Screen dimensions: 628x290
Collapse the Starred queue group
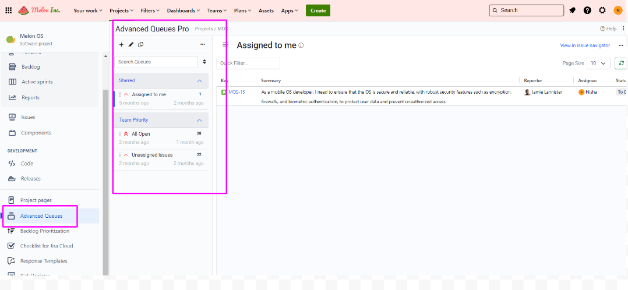tap(199, 81)
